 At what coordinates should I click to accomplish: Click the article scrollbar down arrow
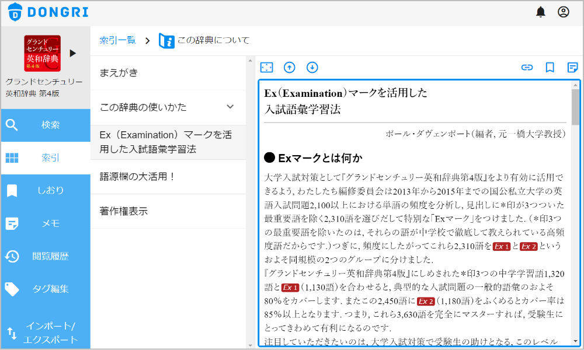click(x=575, y=341)
